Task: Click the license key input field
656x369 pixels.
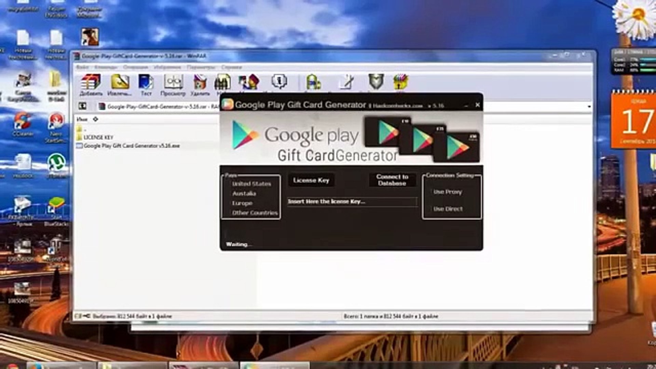Action: (352, 202)
